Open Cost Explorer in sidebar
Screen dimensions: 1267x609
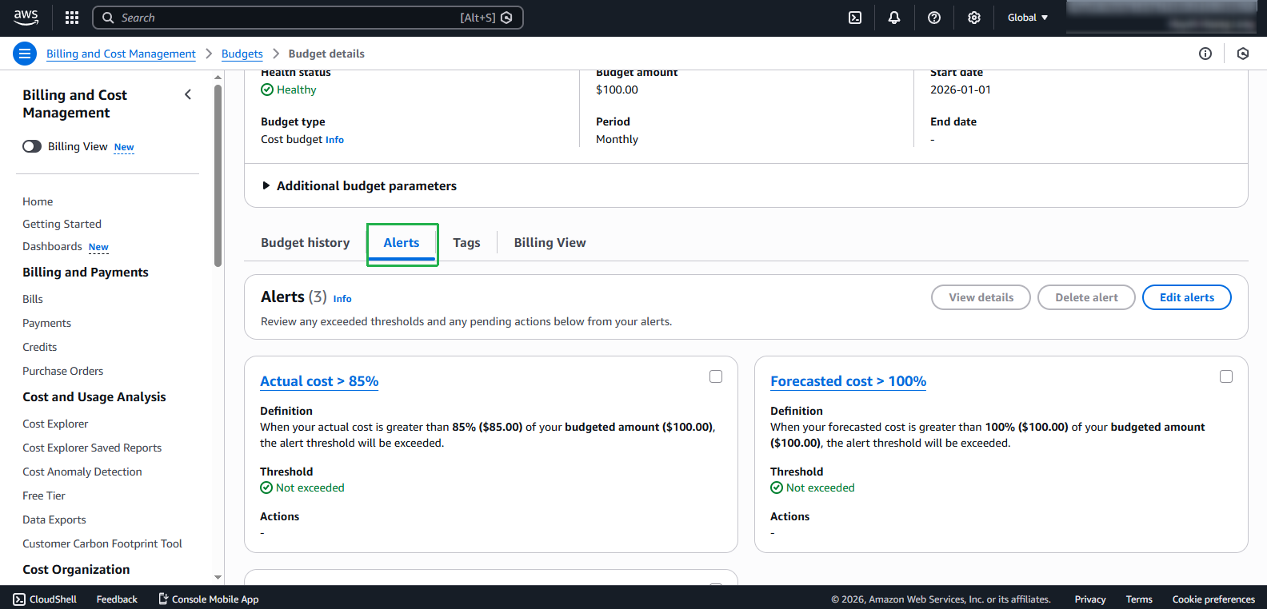tap(55, 424)
